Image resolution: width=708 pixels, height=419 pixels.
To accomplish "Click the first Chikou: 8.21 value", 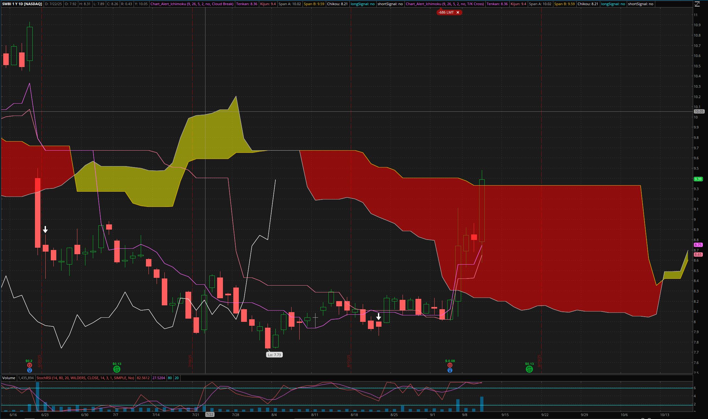I will pos(337,4).
